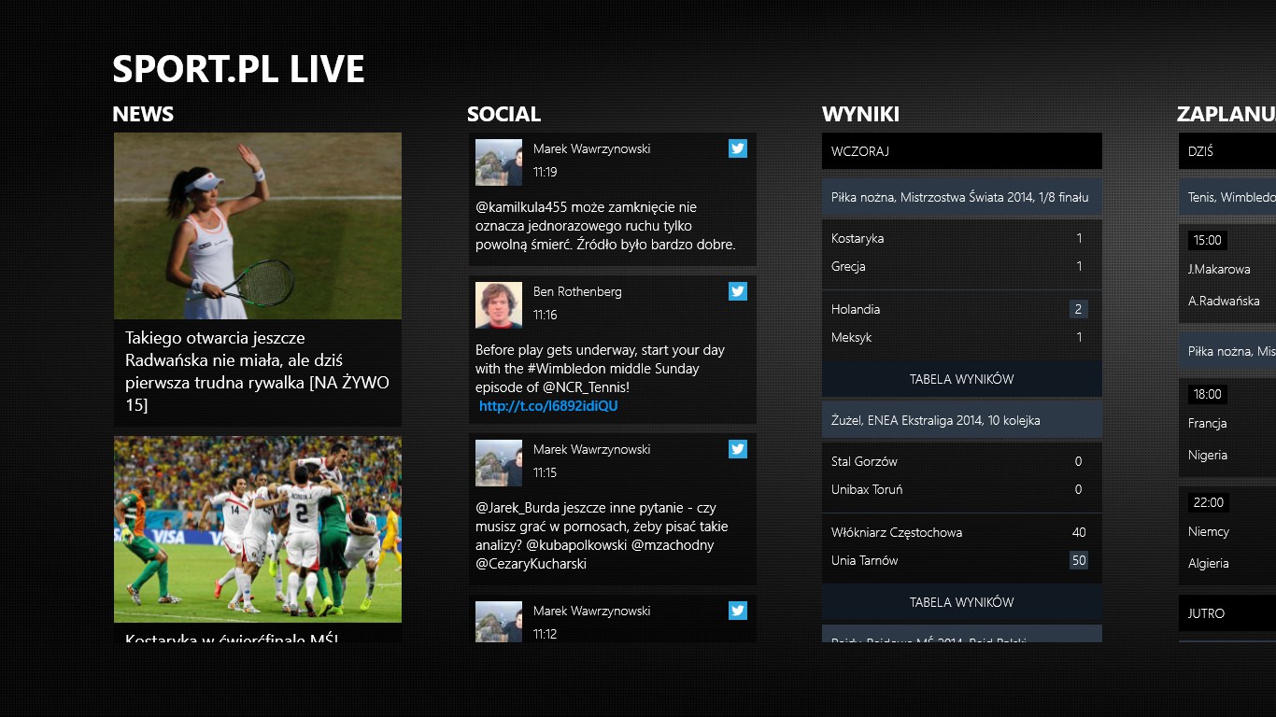Click Twitter icon on Marek's 11:19 tweet
Image resolution: width=1276 pixels, height=717 pixels.
738,148
